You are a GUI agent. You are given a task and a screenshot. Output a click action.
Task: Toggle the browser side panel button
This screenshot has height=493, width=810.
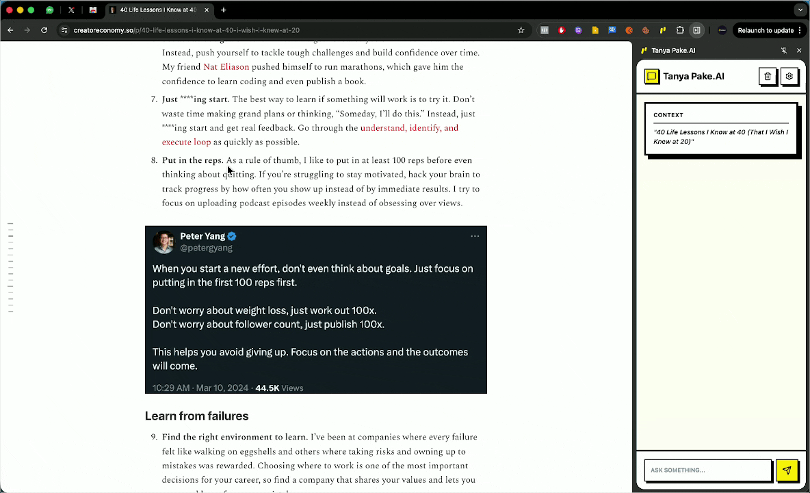tap(696, 30)
